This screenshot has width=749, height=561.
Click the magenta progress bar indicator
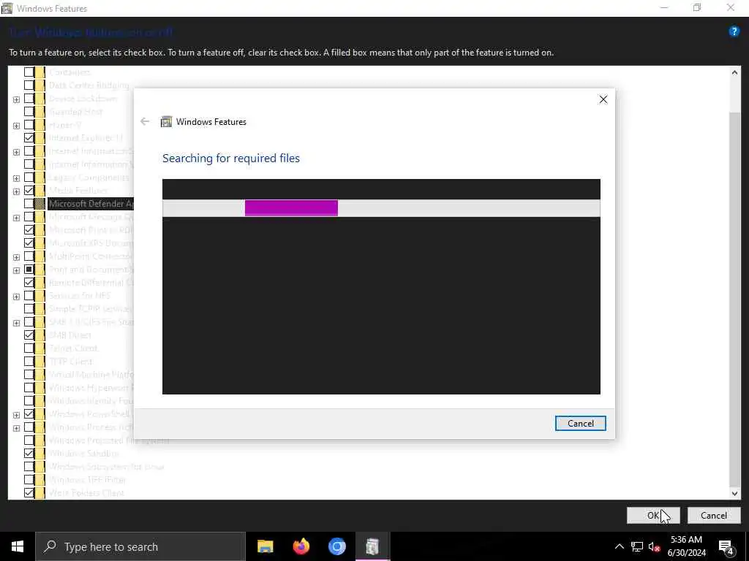point(291,208)
